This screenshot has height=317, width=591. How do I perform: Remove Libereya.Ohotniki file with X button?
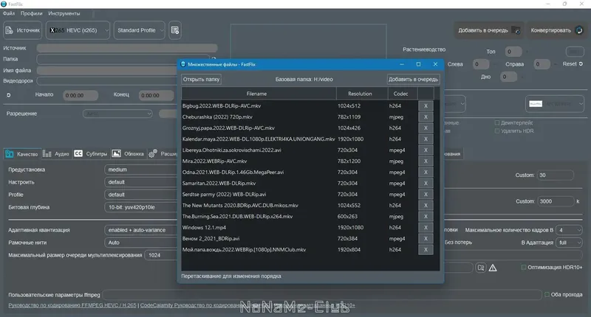(426, 150)
